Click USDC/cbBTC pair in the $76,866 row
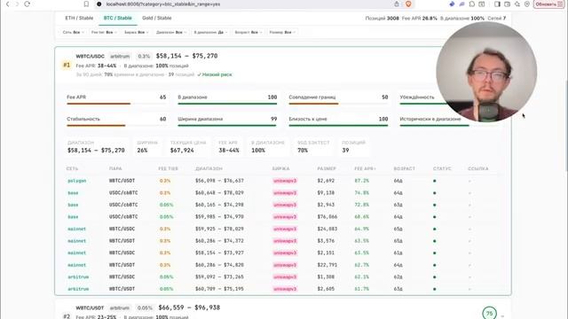Image resolution: width=568 pixels, height=319 pixels. point(123,217)
